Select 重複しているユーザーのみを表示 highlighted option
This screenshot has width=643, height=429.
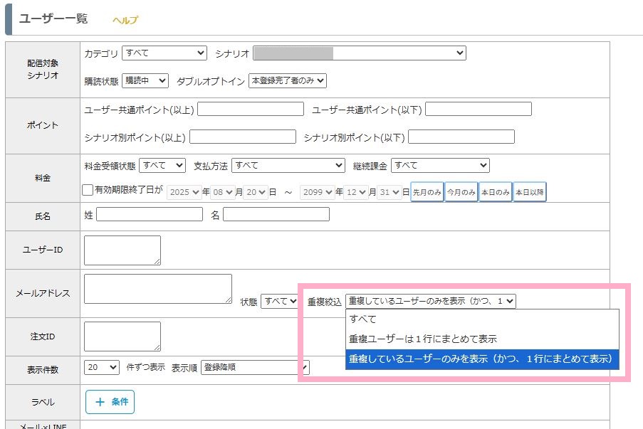481,359
